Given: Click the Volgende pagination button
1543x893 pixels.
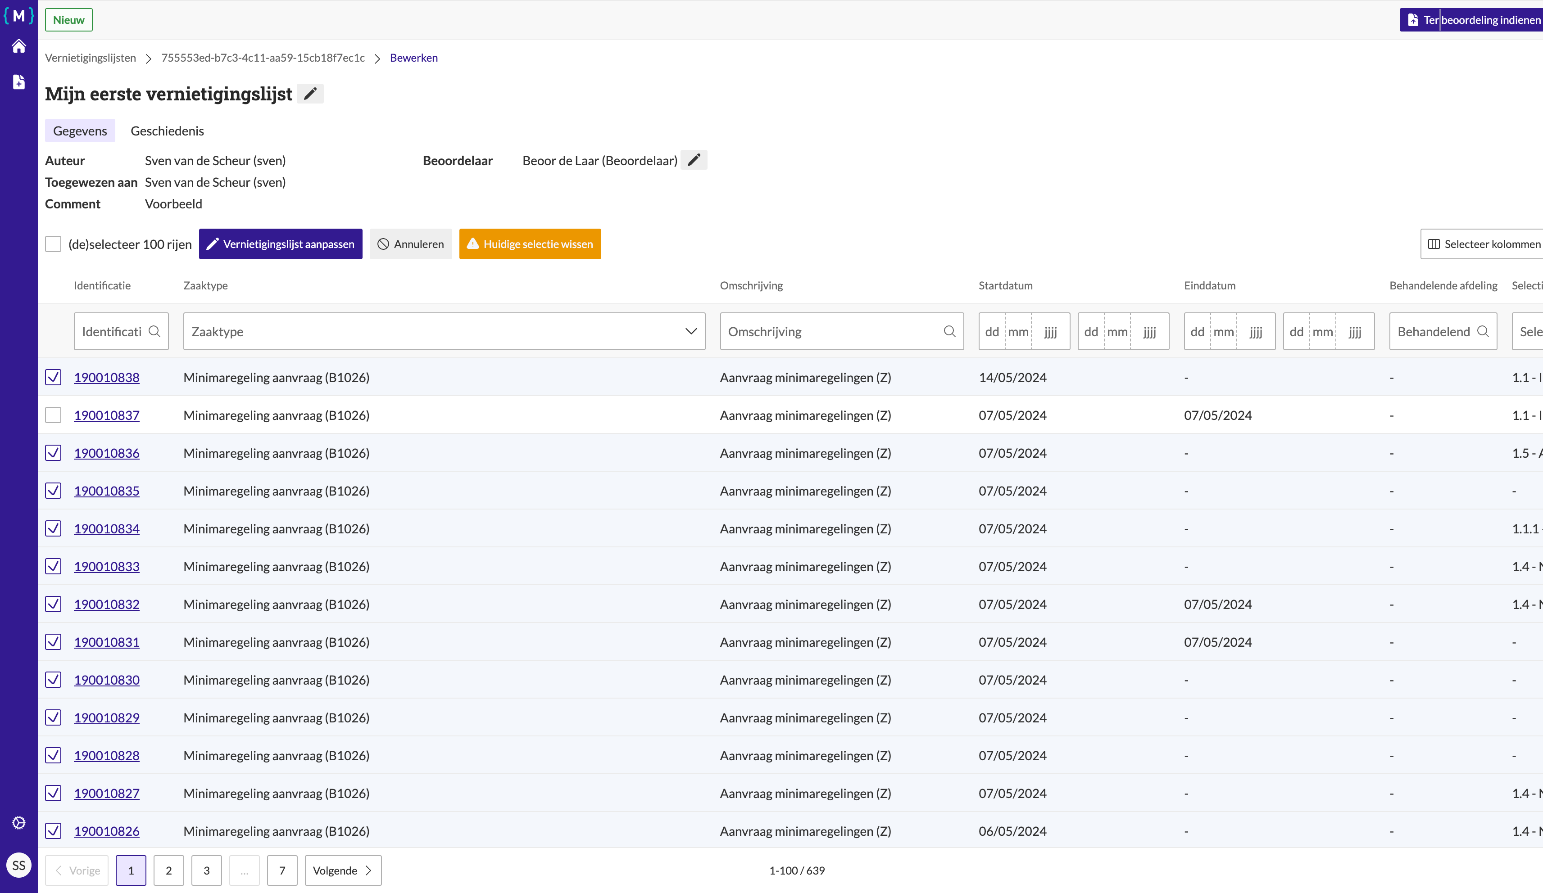Looking at the screenshot, I should tap(344, 870).
